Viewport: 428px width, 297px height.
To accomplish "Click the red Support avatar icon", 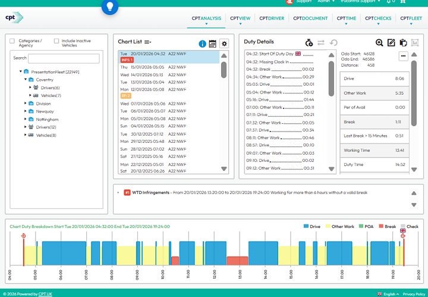I will click(x=289, y=2).
